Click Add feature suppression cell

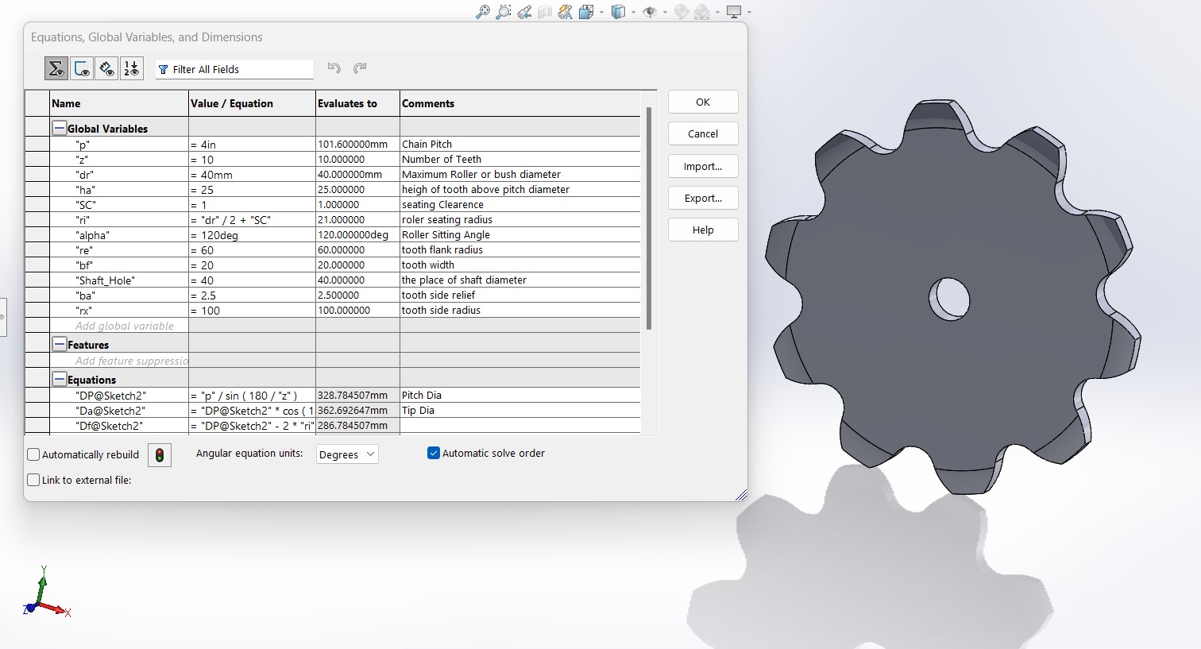[119, 361]
